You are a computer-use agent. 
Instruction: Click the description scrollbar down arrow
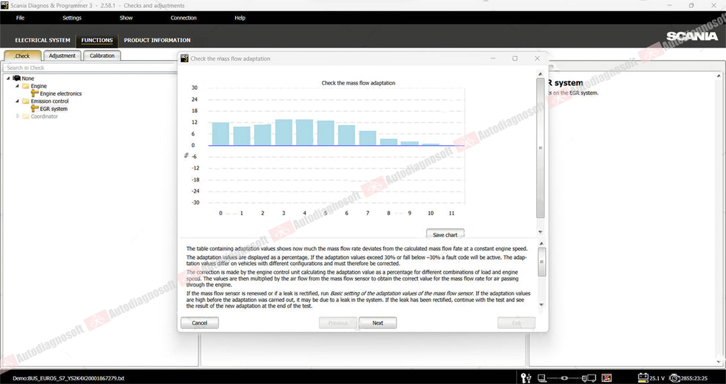tap(542, 305)
